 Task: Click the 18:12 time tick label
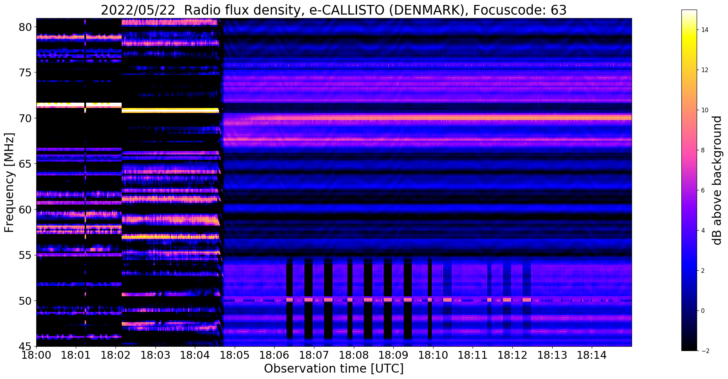point(512,355)
